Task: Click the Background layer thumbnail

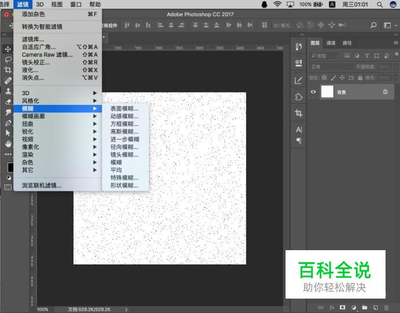Action: coord(327,92)
